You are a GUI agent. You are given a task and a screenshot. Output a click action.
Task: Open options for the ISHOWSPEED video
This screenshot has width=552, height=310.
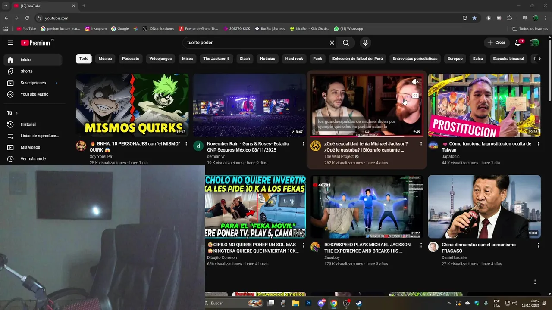(421, 245)
